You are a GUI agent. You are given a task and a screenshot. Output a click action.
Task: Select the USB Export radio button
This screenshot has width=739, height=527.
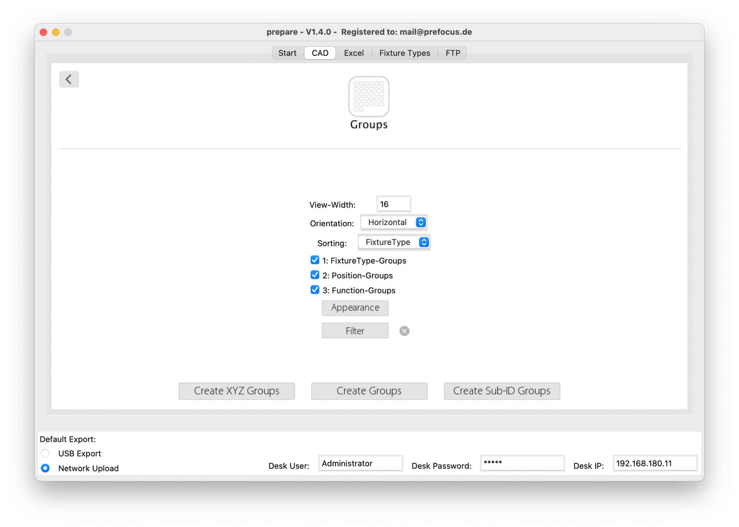45,453
